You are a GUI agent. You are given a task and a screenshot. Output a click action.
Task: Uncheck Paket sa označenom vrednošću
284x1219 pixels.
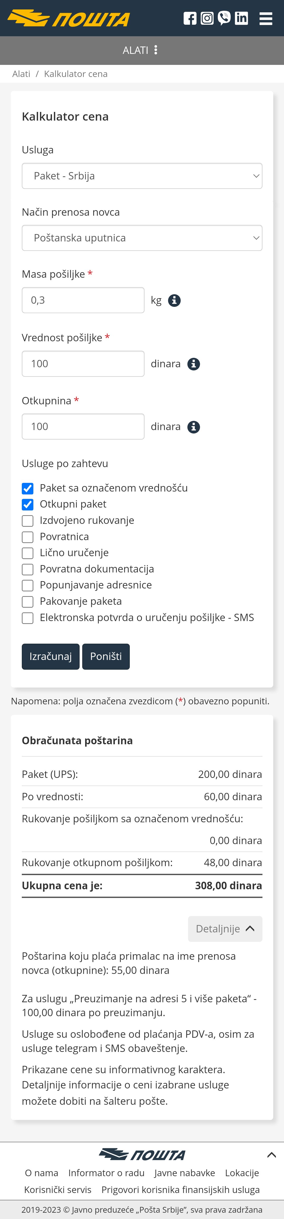click(x=28, y=488)
